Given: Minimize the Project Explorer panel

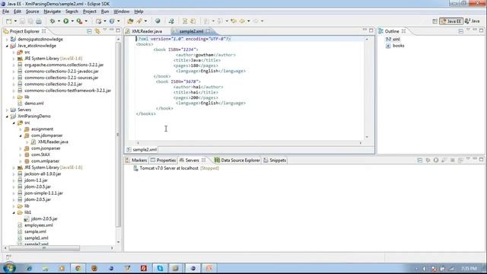Looking at the screenshot, I should (112, 30).
